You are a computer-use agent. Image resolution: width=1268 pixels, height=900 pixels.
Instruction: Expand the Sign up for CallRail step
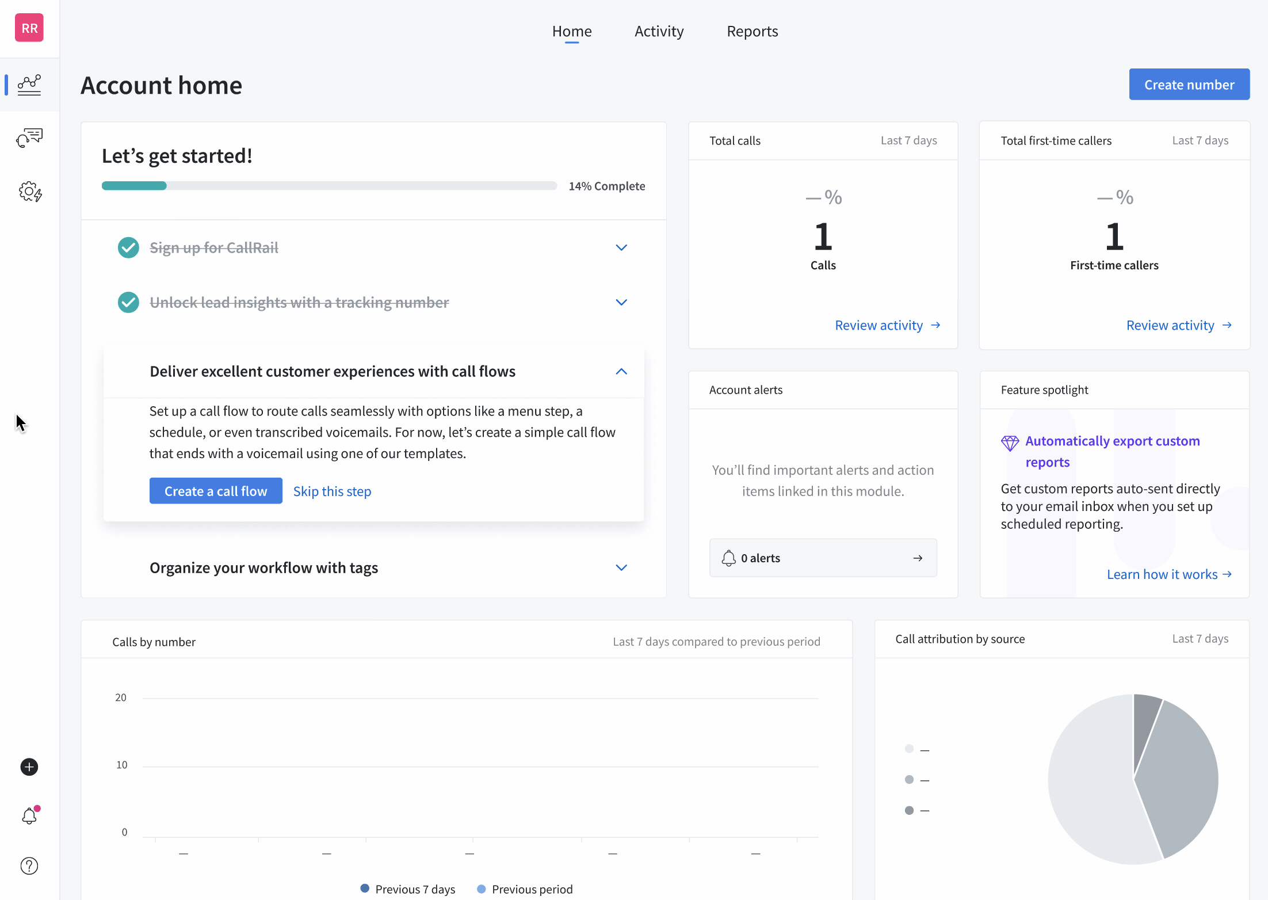pos(621,247)
